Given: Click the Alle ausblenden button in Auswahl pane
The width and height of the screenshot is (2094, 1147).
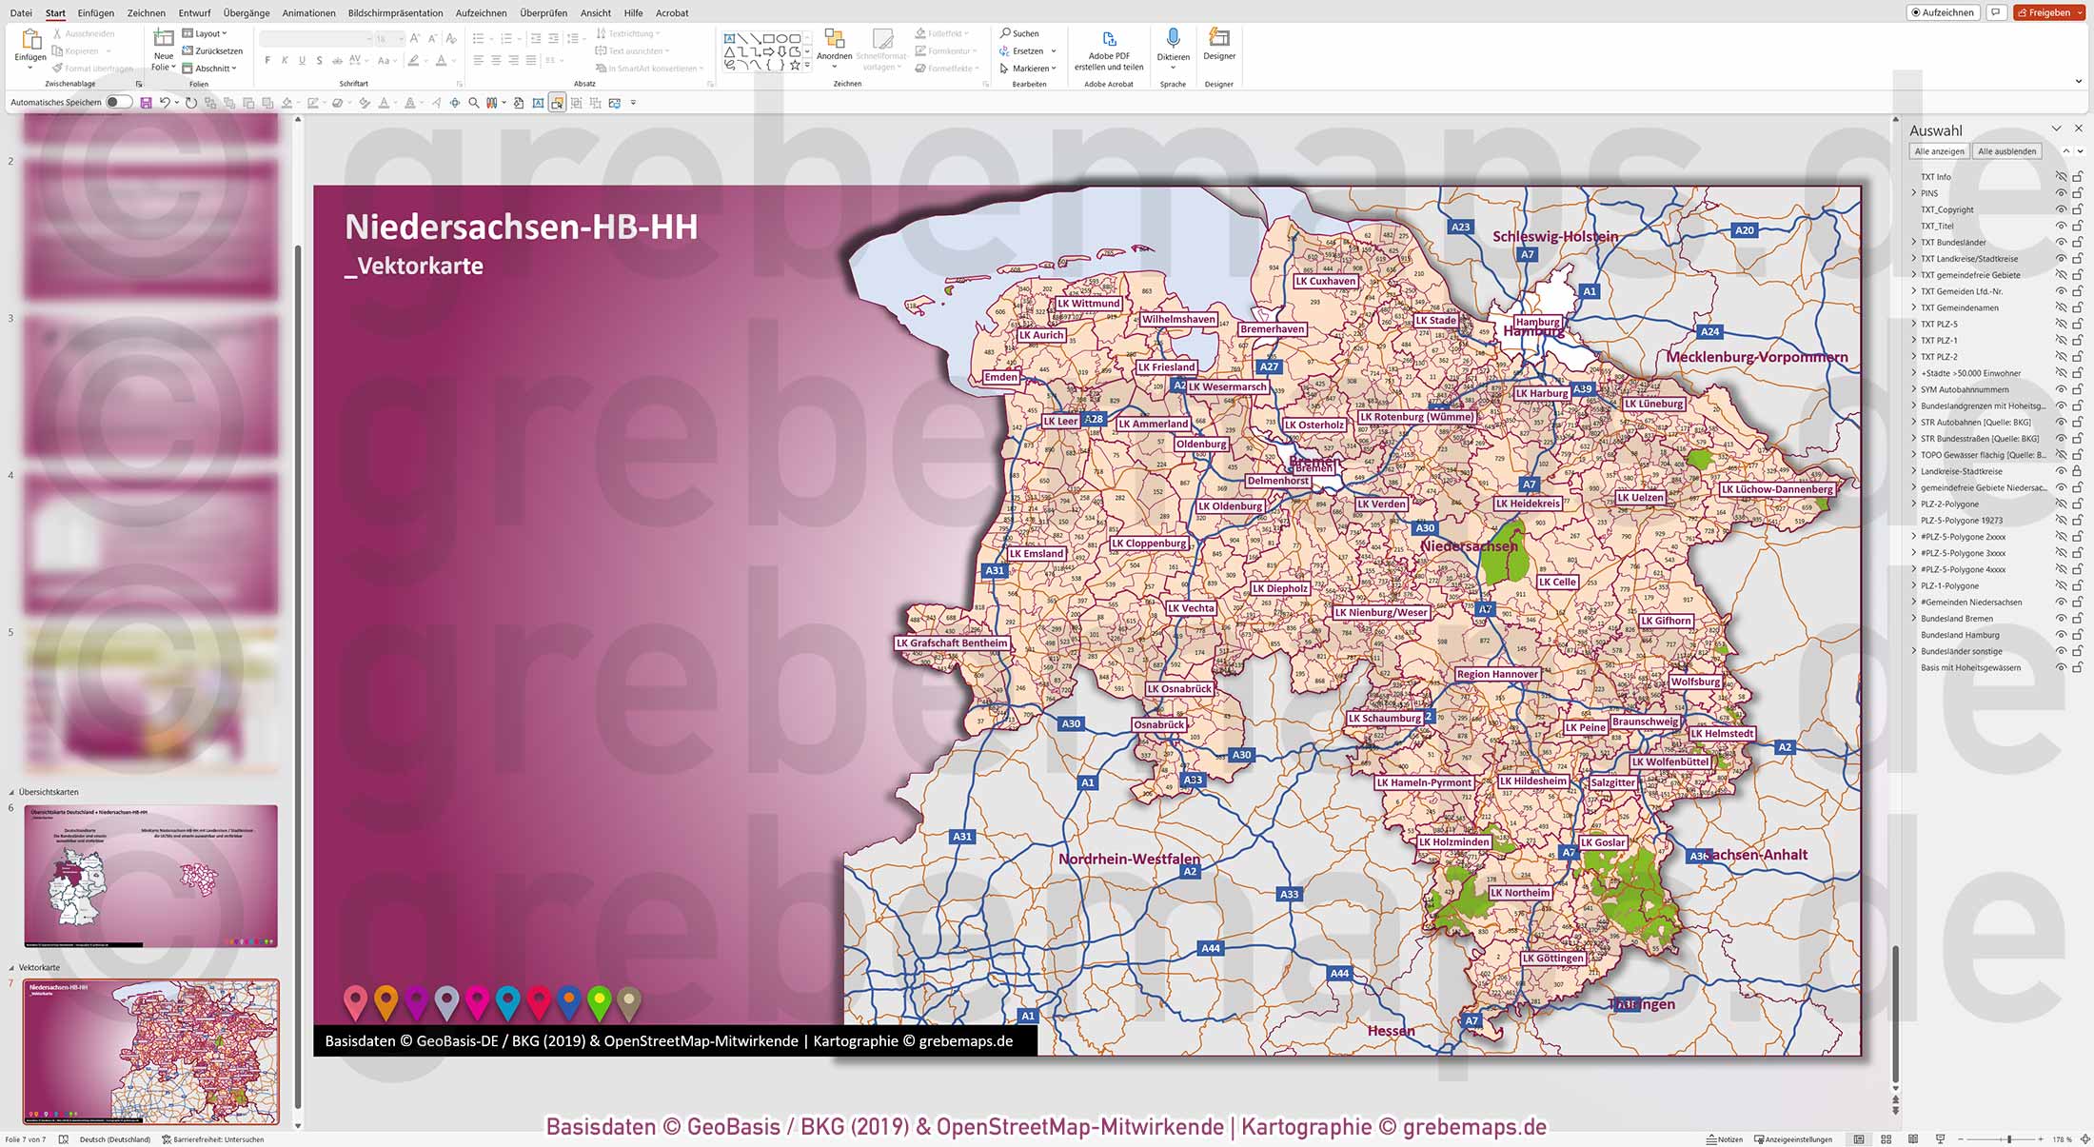Looking at the screenshot, I should click(2006, 150).
